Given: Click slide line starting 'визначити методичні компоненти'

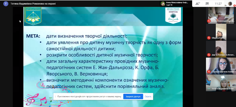Looking at the screenshot, I should [107, 80].
